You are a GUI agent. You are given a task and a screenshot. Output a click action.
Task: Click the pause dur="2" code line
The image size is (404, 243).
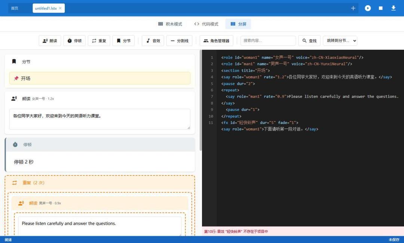tap(238, 84)
